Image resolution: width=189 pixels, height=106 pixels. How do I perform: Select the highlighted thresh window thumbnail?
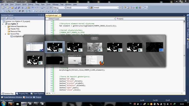[x=55, y=47]
